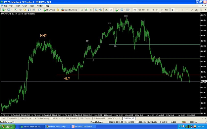Click the Profiles toolbar icon
The height and width of the screenshot is (129, 207).
click(9, 10)
